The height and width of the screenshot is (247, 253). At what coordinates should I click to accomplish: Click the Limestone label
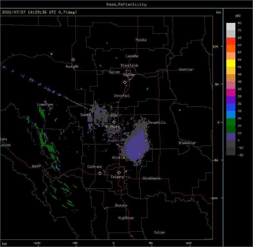coord(45,104)
